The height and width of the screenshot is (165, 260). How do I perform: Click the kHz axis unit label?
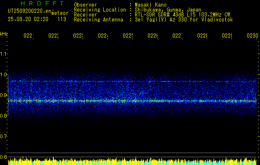tap(4, 34)
